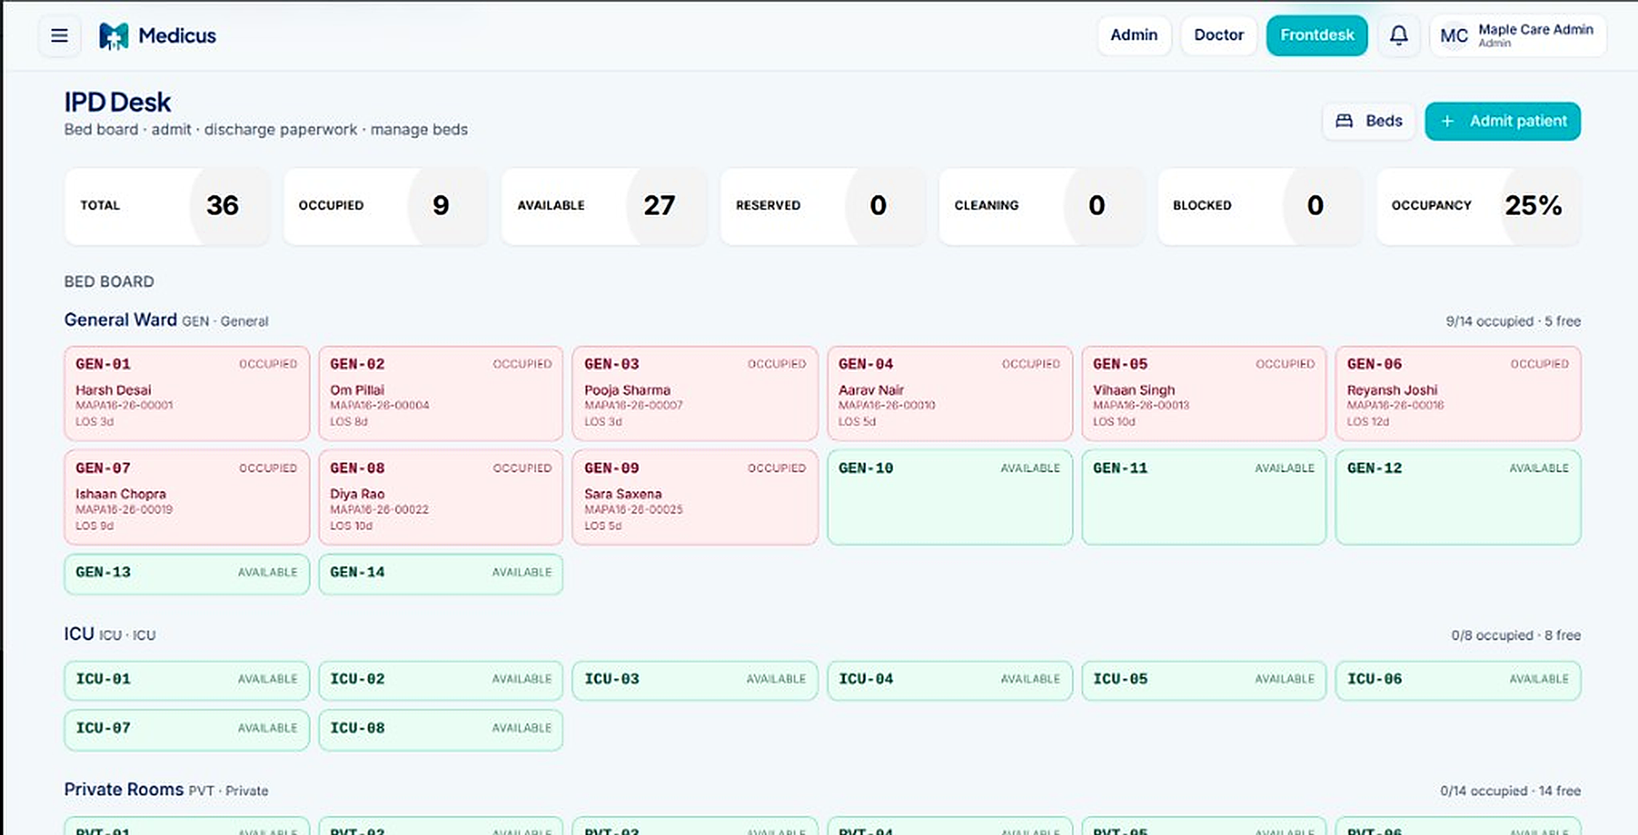Click the MC user avatar
This screenshot has height=835, width=1638.
click(1454, 36)
